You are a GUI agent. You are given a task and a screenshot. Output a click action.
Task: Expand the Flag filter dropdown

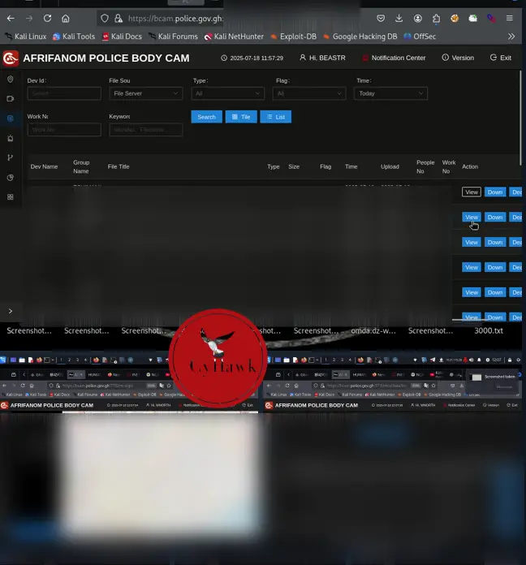(309, 93)
